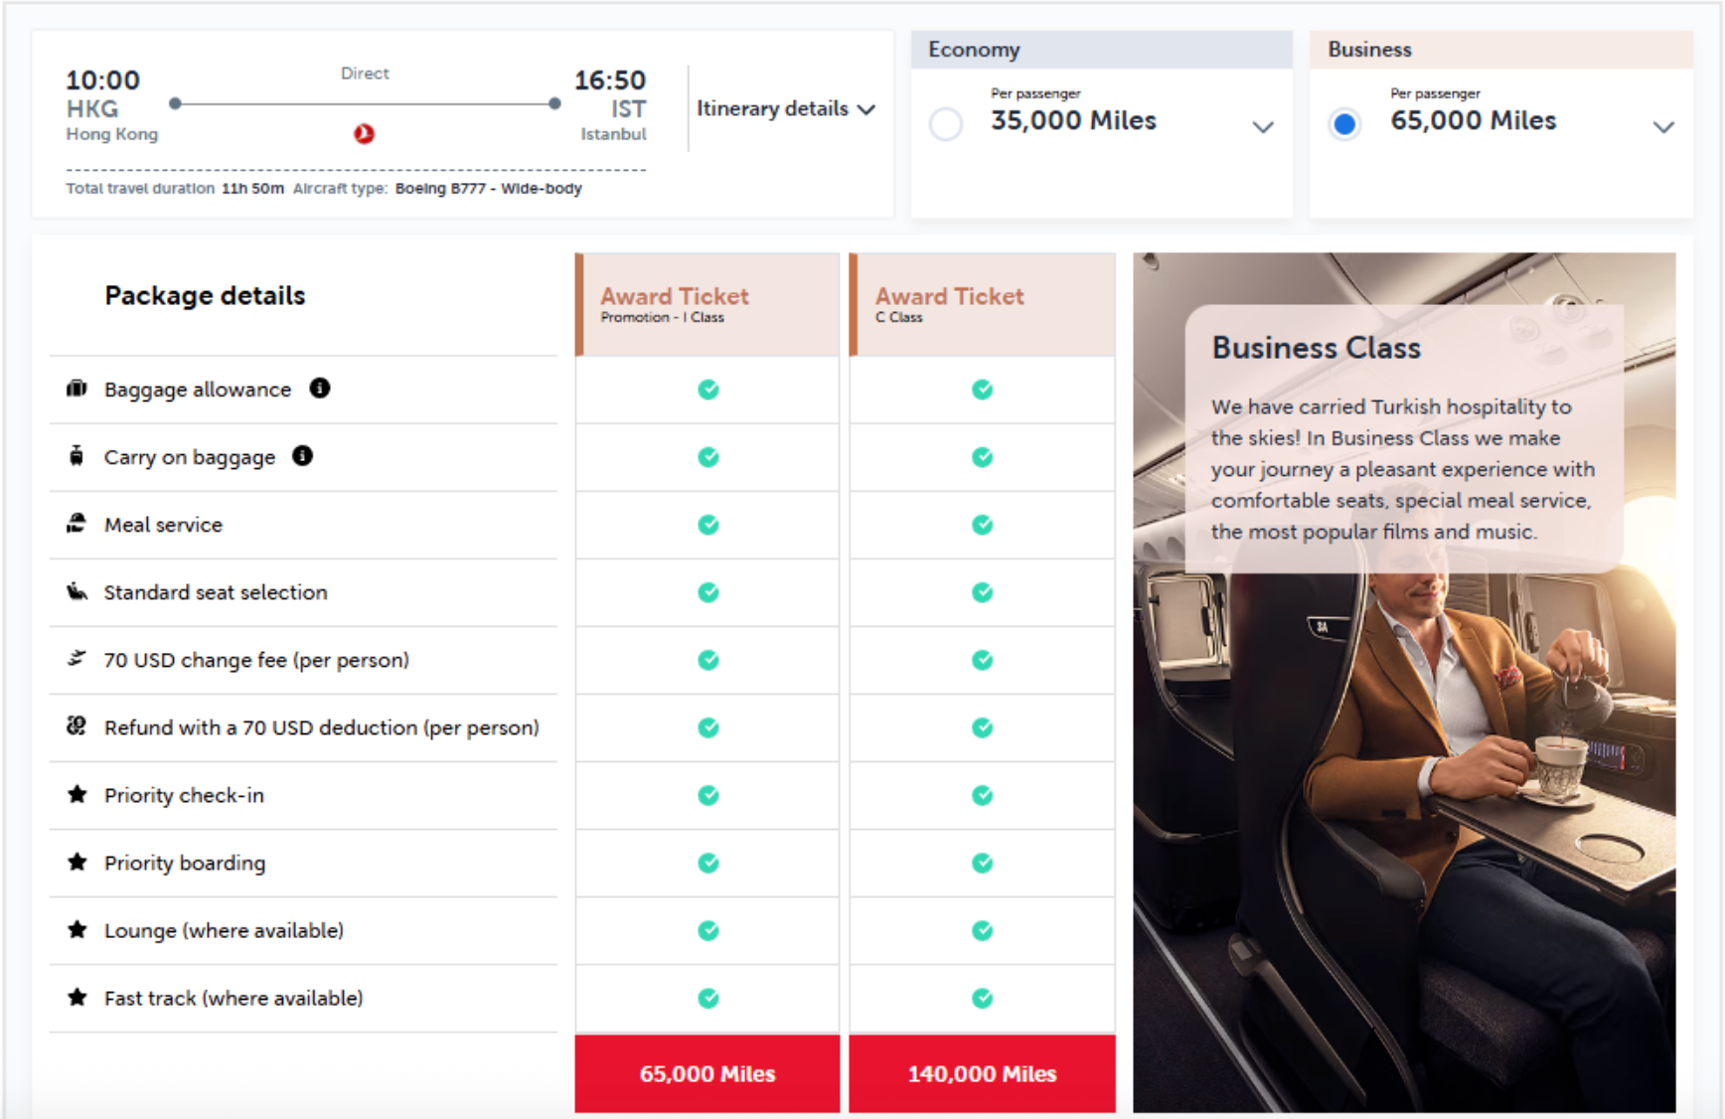This screenshot has width=1725, height=1119.
Task: Click the Carry on baggage info icon
Action: click(x=303, y=456)
